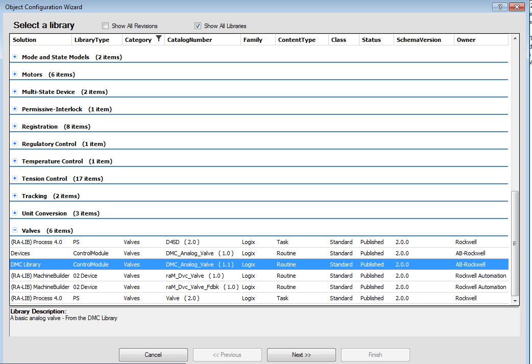
Task: Select the DMC_Analog_Valve ( 1.0 ) row
Action: [259, 253]
